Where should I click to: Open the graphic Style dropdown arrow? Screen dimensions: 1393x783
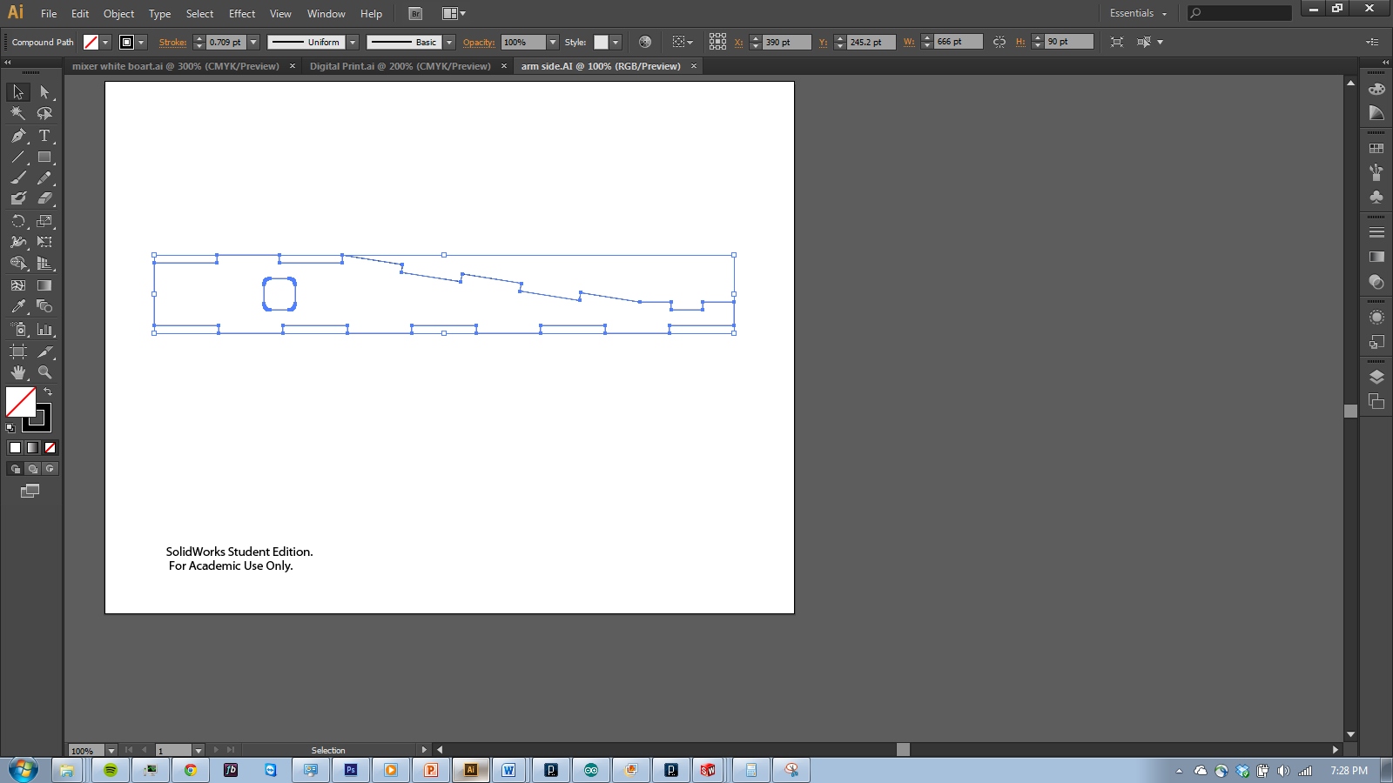click(616, 42)
